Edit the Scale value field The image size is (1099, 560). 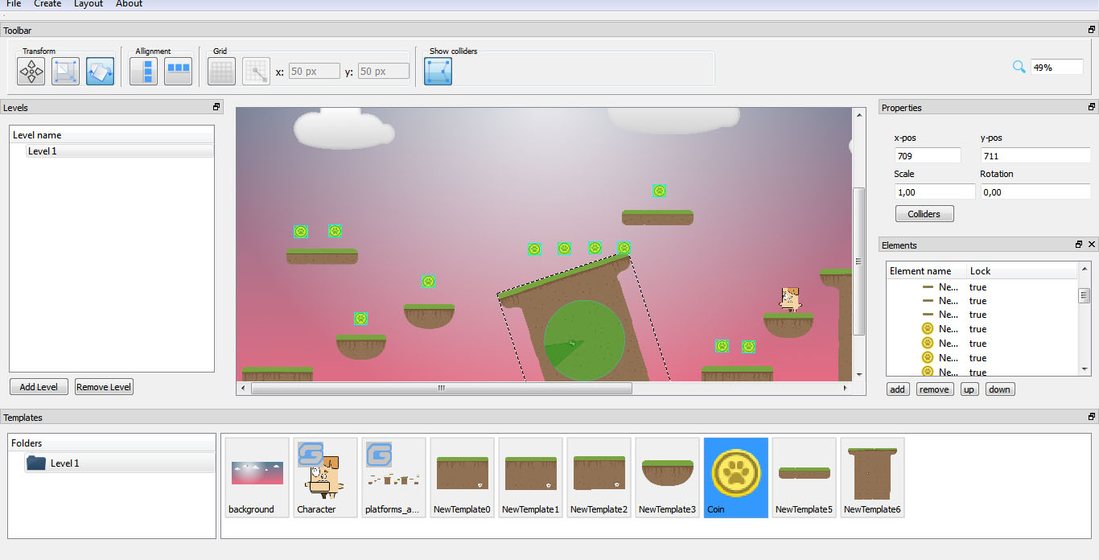[x=935, y=192]
